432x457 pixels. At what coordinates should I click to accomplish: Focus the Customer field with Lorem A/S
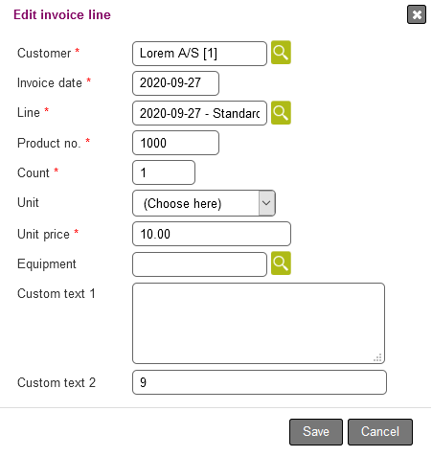[x=199, y=54]
